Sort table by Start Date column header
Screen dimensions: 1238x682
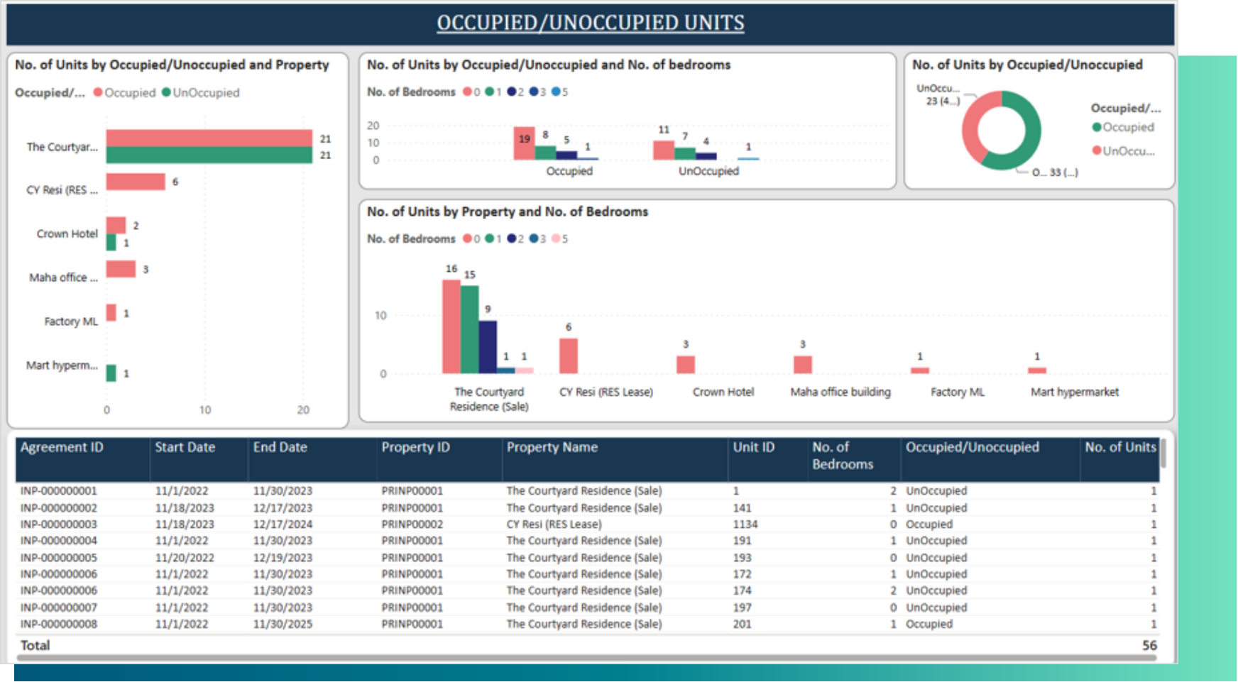pos(185,448)
